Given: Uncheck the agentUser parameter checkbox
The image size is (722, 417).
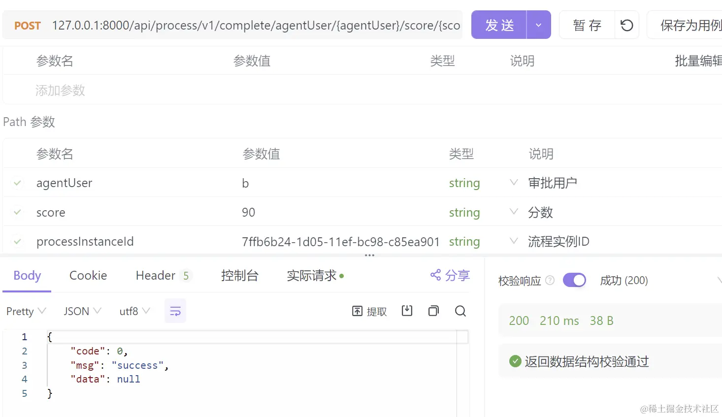Looking at the screenshot, I should pos(18,183).
